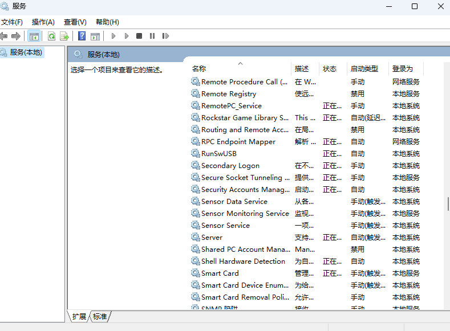Click gear icon of Server service

tap(196, 238)
